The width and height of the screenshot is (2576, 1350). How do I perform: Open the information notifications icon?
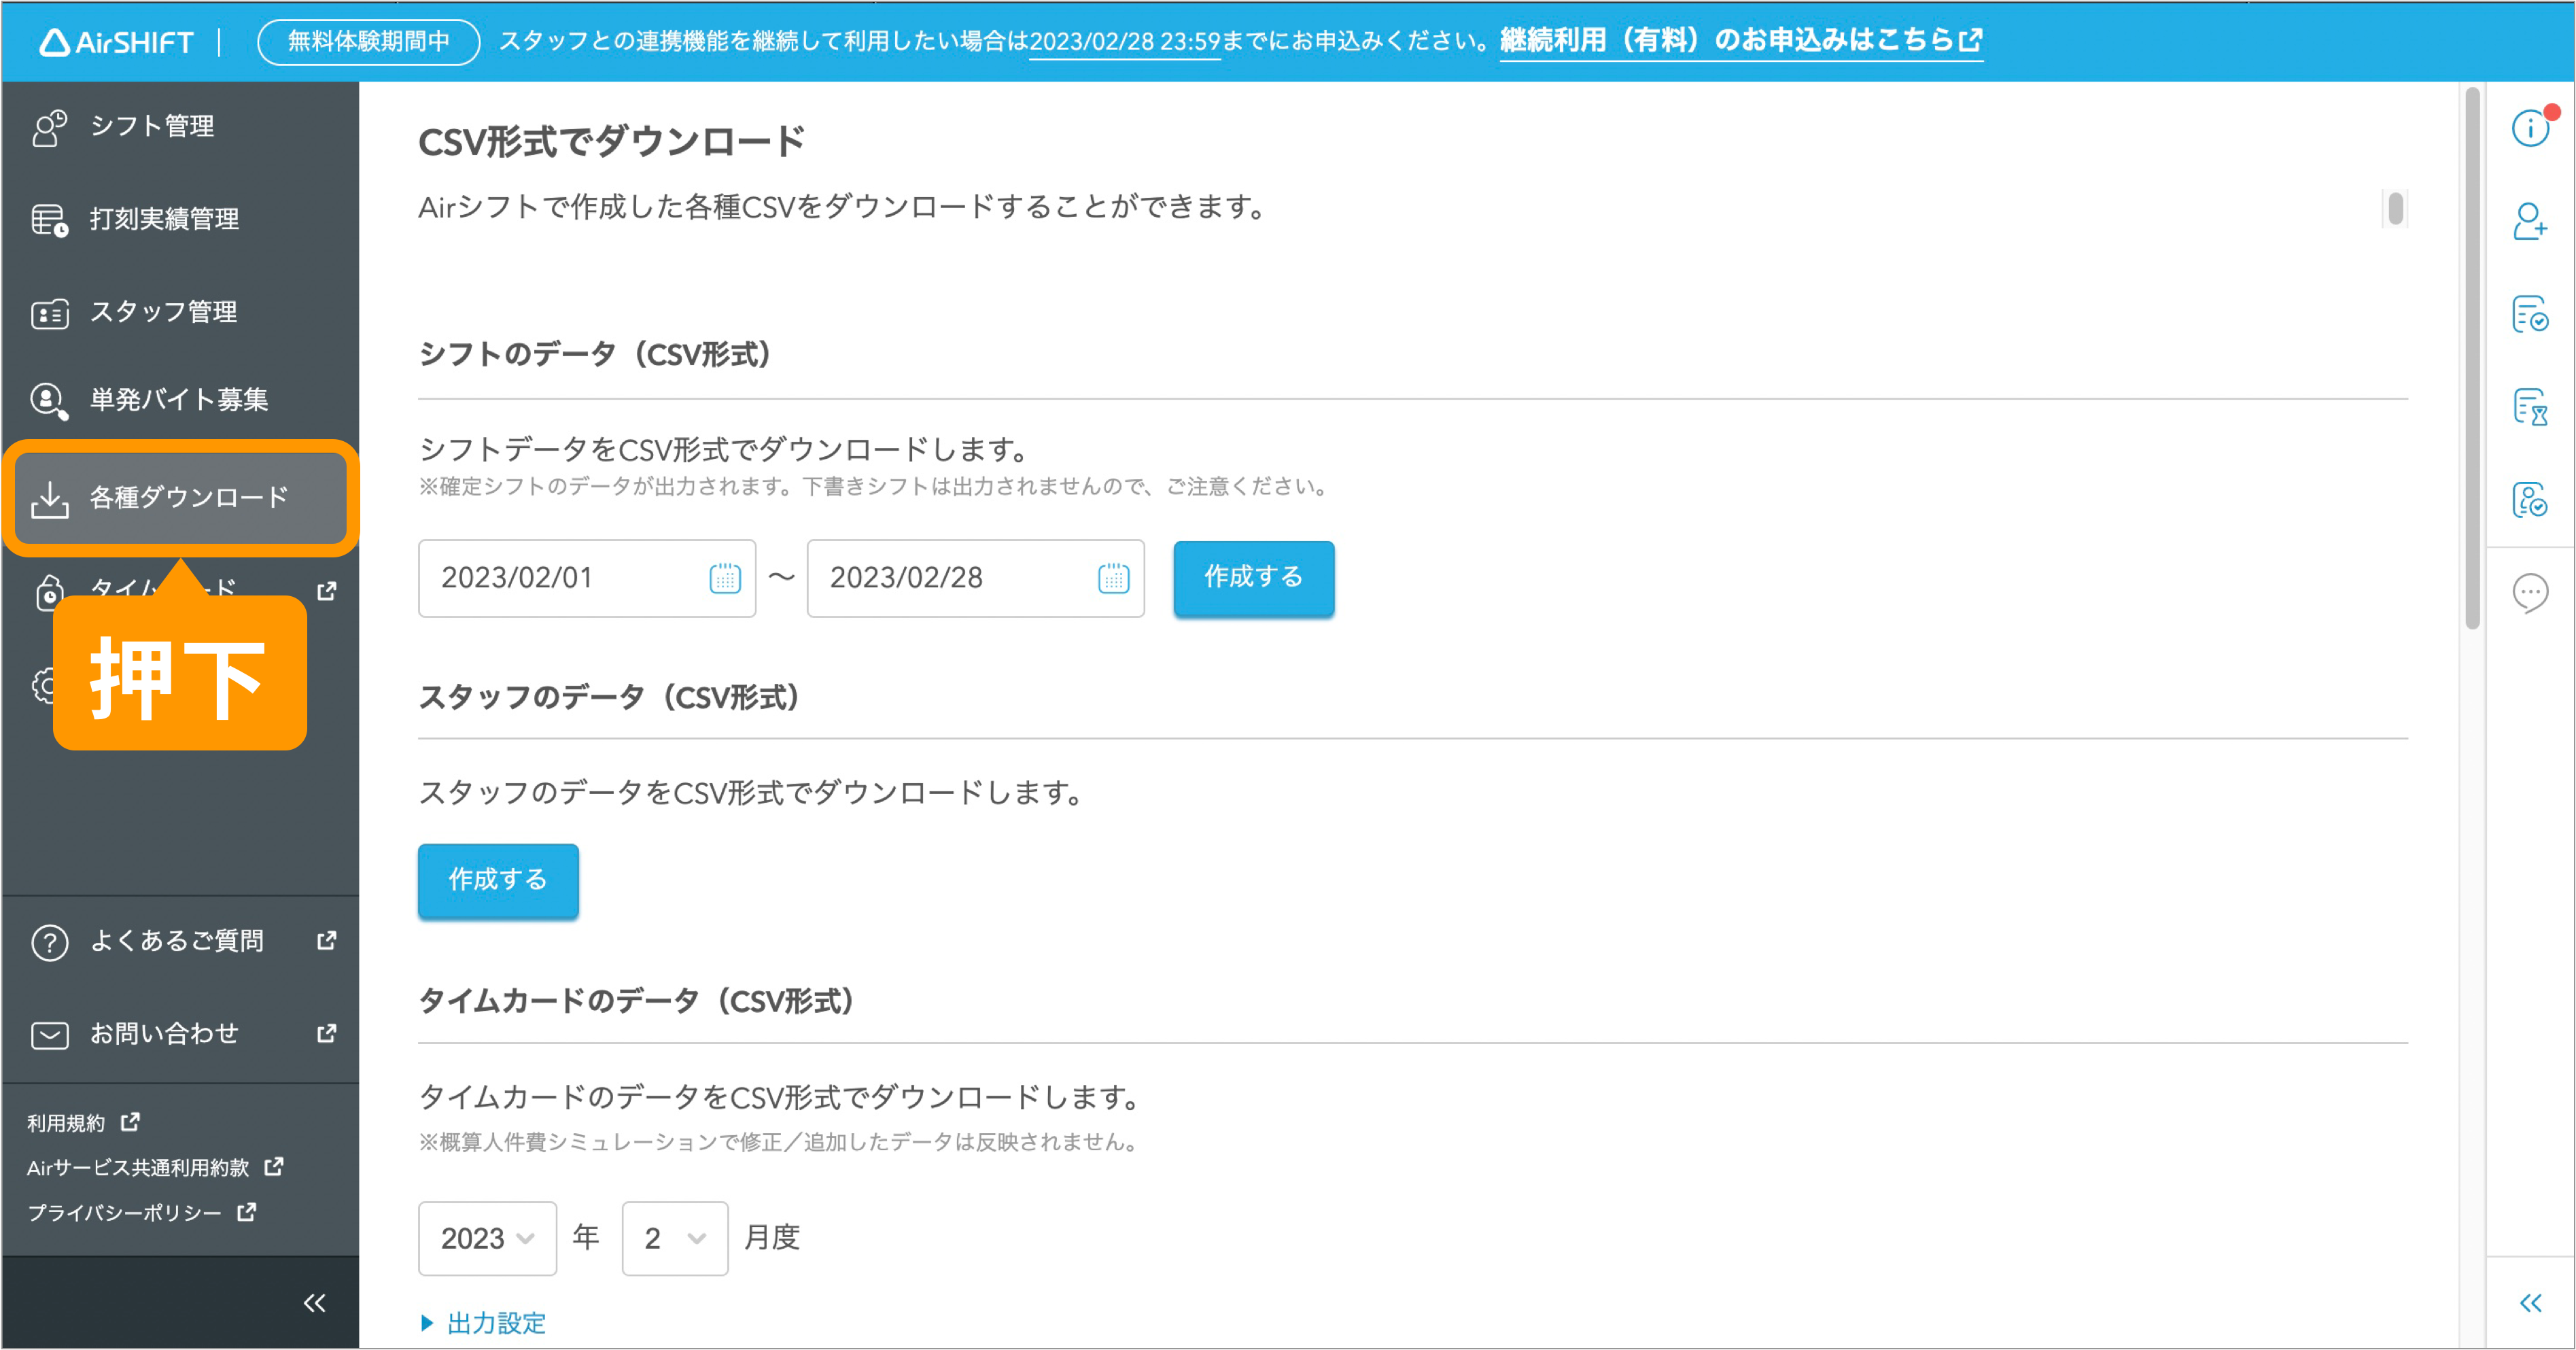[x=2530, y=127]
